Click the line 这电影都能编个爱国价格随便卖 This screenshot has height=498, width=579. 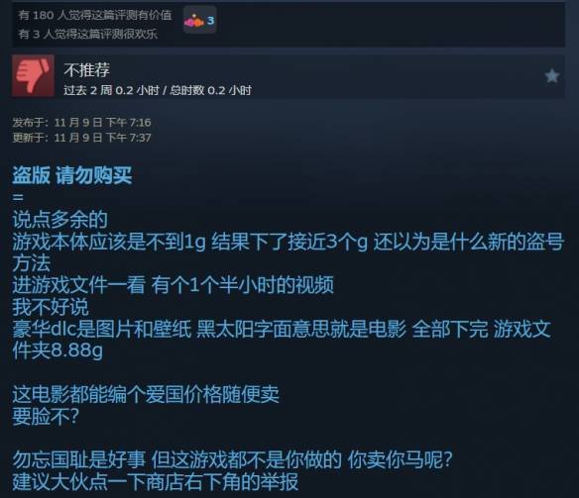[x=146, y=395]
